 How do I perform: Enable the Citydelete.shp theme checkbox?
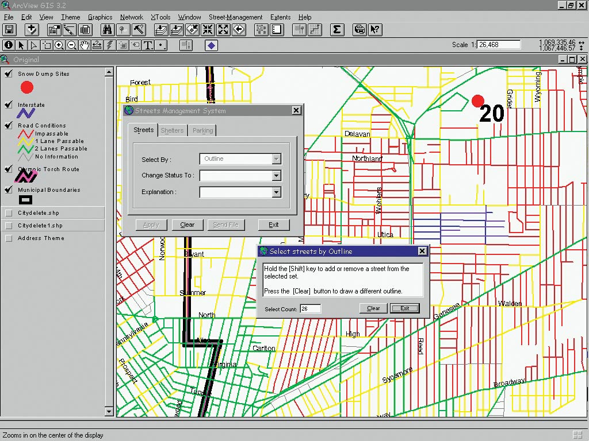pyautogui.click(x=9, y=213)
